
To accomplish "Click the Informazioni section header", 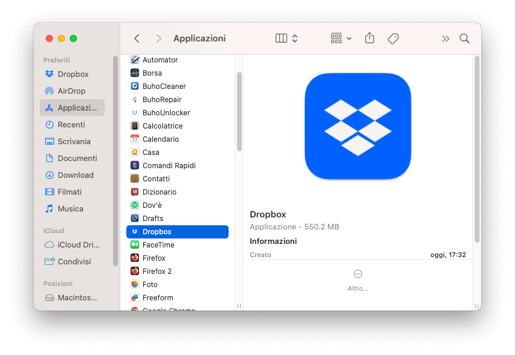I will pyautogui.click(x=273, y=241).
